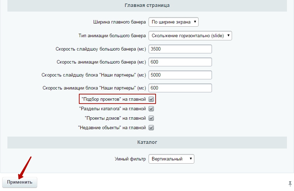Click the 'Тип анимации большого банера' label

(112, 36)
